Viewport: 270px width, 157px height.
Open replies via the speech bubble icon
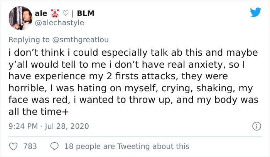pos(55,147)
